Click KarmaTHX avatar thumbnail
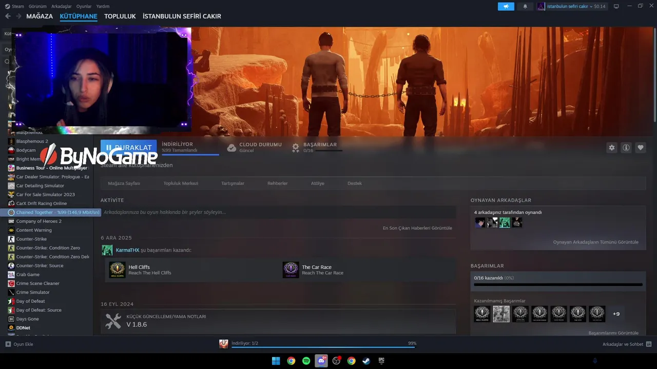Screen dimensions: 657x369 (107, 250)
